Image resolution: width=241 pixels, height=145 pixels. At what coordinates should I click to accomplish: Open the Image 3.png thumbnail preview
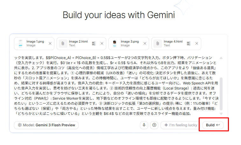[x=115, y=43]
